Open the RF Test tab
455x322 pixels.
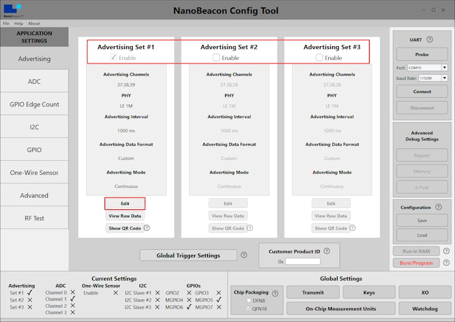pyautogui.click(x=34, y=218)
